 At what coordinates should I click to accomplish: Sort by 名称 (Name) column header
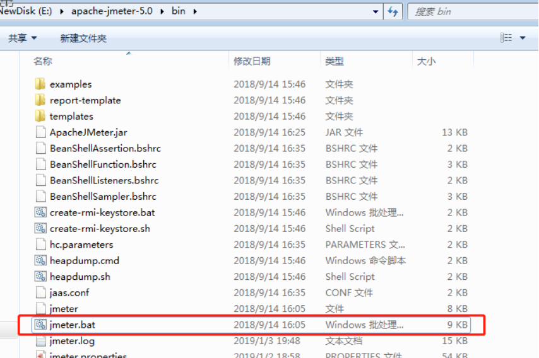(x=43, y=61)
